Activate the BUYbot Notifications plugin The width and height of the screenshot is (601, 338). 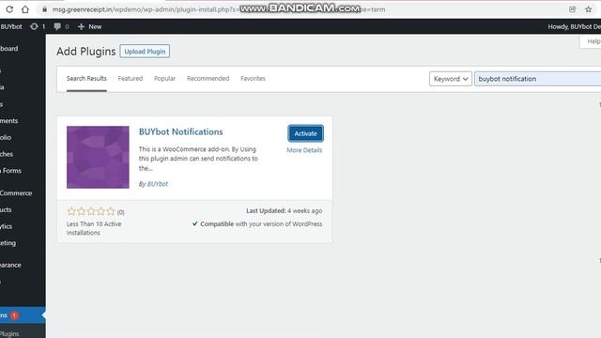point(305,133)
